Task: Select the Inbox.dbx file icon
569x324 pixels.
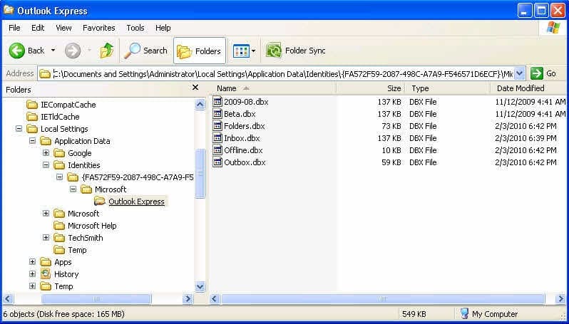Action: point(217,137)
